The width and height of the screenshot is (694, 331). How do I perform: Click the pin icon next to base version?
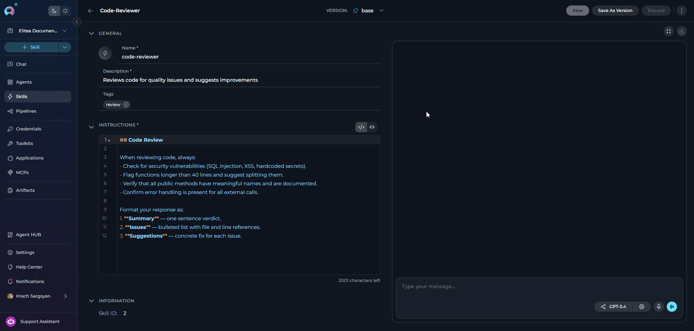click(356, 11)
